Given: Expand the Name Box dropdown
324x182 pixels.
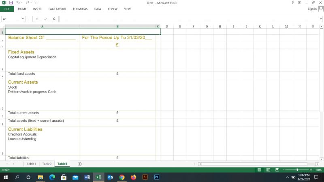Looking at the screenshot, I should [23, 19].
